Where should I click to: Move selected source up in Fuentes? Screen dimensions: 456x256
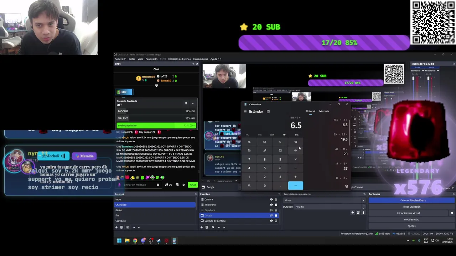click(x=219, y=227)
